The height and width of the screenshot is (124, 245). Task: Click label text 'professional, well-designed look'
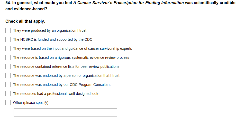tap(56, 94)
